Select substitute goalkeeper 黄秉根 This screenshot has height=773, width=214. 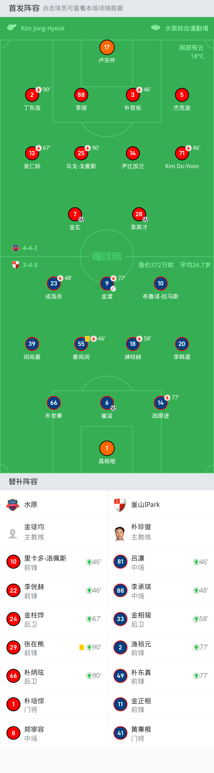(x=141, y=733)
